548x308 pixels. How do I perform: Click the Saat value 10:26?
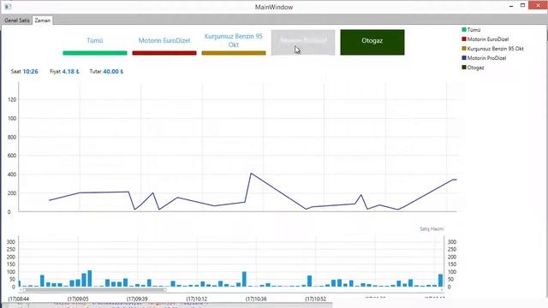31,72
